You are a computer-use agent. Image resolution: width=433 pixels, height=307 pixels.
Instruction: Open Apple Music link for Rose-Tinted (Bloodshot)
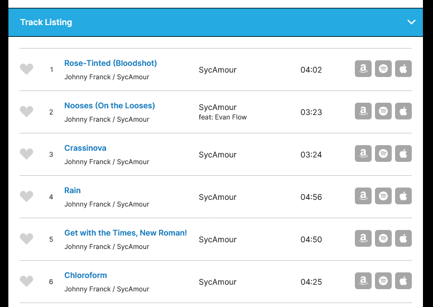[403, 69]
